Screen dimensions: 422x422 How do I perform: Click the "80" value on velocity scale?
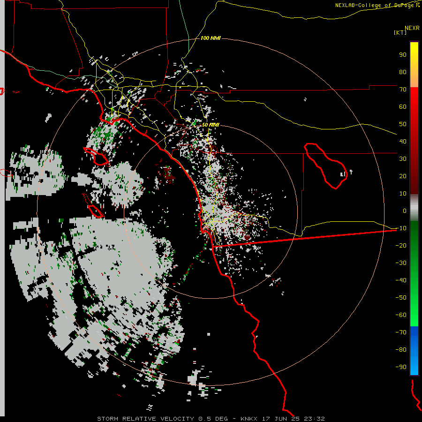coord(403,72)
